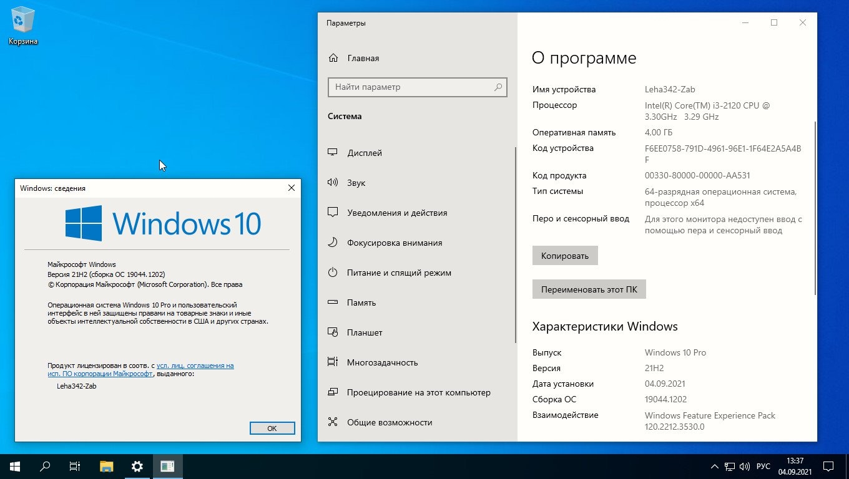This screenshot has height=479, width=849.
Task: Close the Параметры window
Action: click(x=803, y=23)
